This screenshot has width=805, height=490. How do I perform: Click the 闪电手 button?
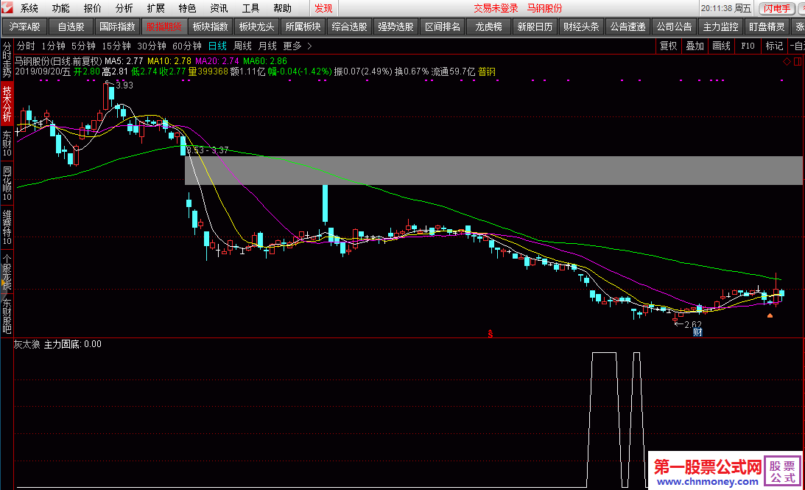point(777,8)
